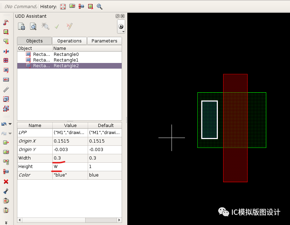Screen dimensions: 290x225
Task: Click the document preview magnifier icon in UDD Assistant
Action: pos(33,26)
